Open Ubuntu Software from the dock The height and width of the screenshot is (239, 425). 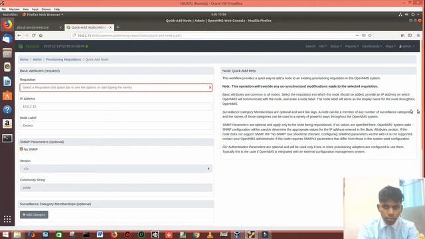[x=7, y=96]
